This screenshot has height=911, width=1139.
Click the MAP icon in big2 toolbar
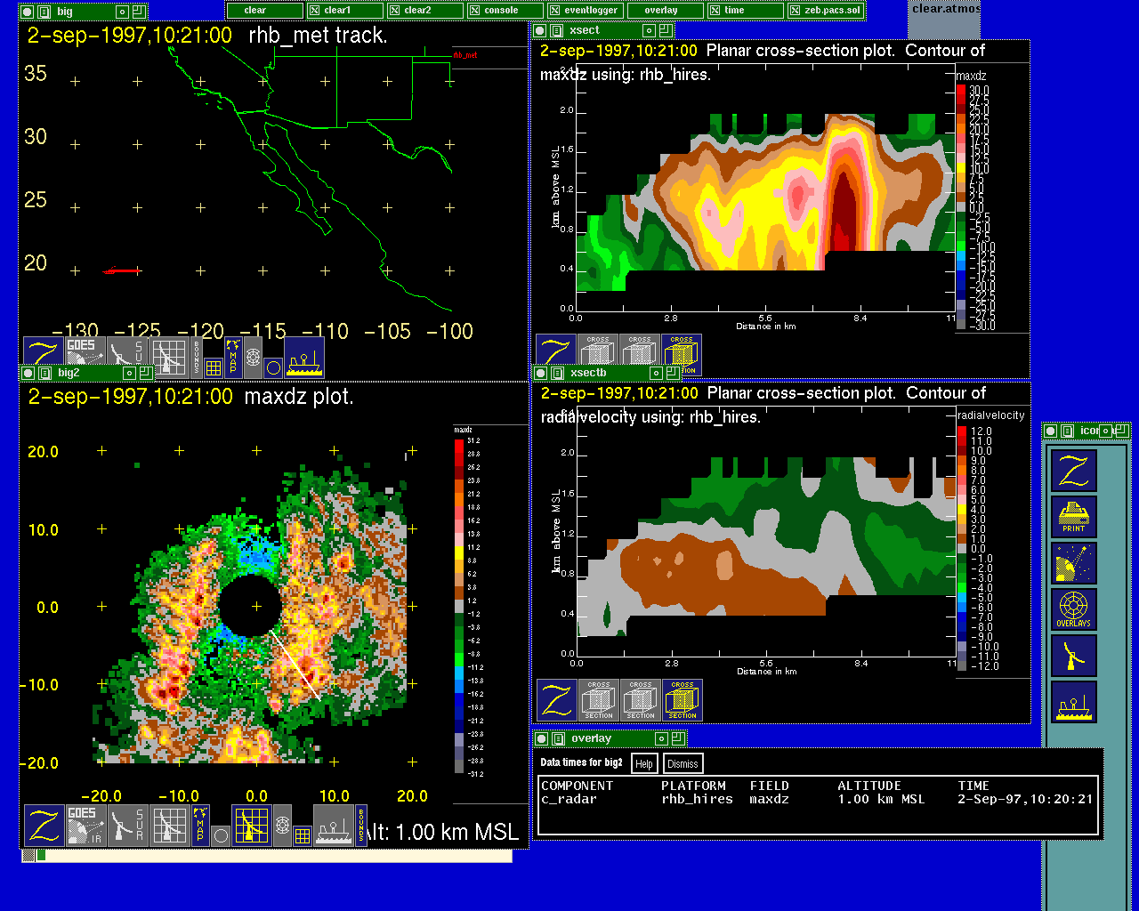pos(200,826)
